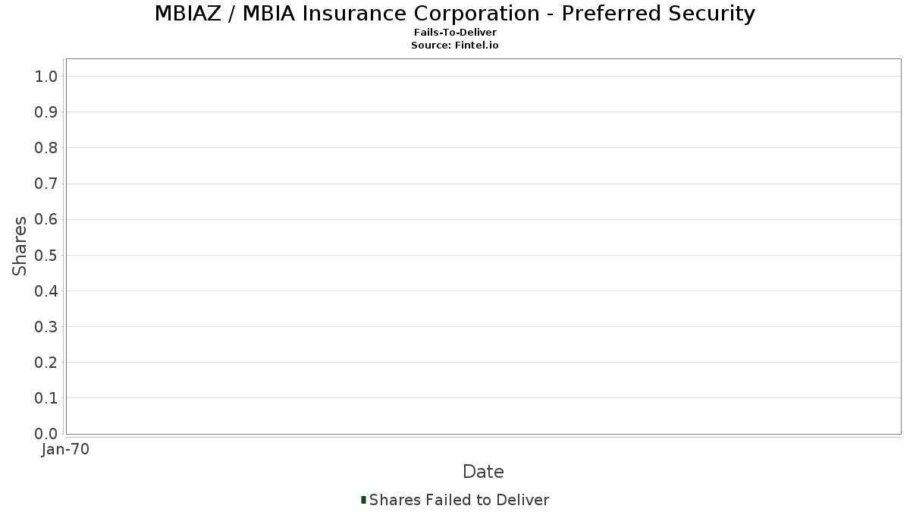The image size is (910, 512).
Task: Click the center of the empty plot area
Action: click(x=483, y=247)
